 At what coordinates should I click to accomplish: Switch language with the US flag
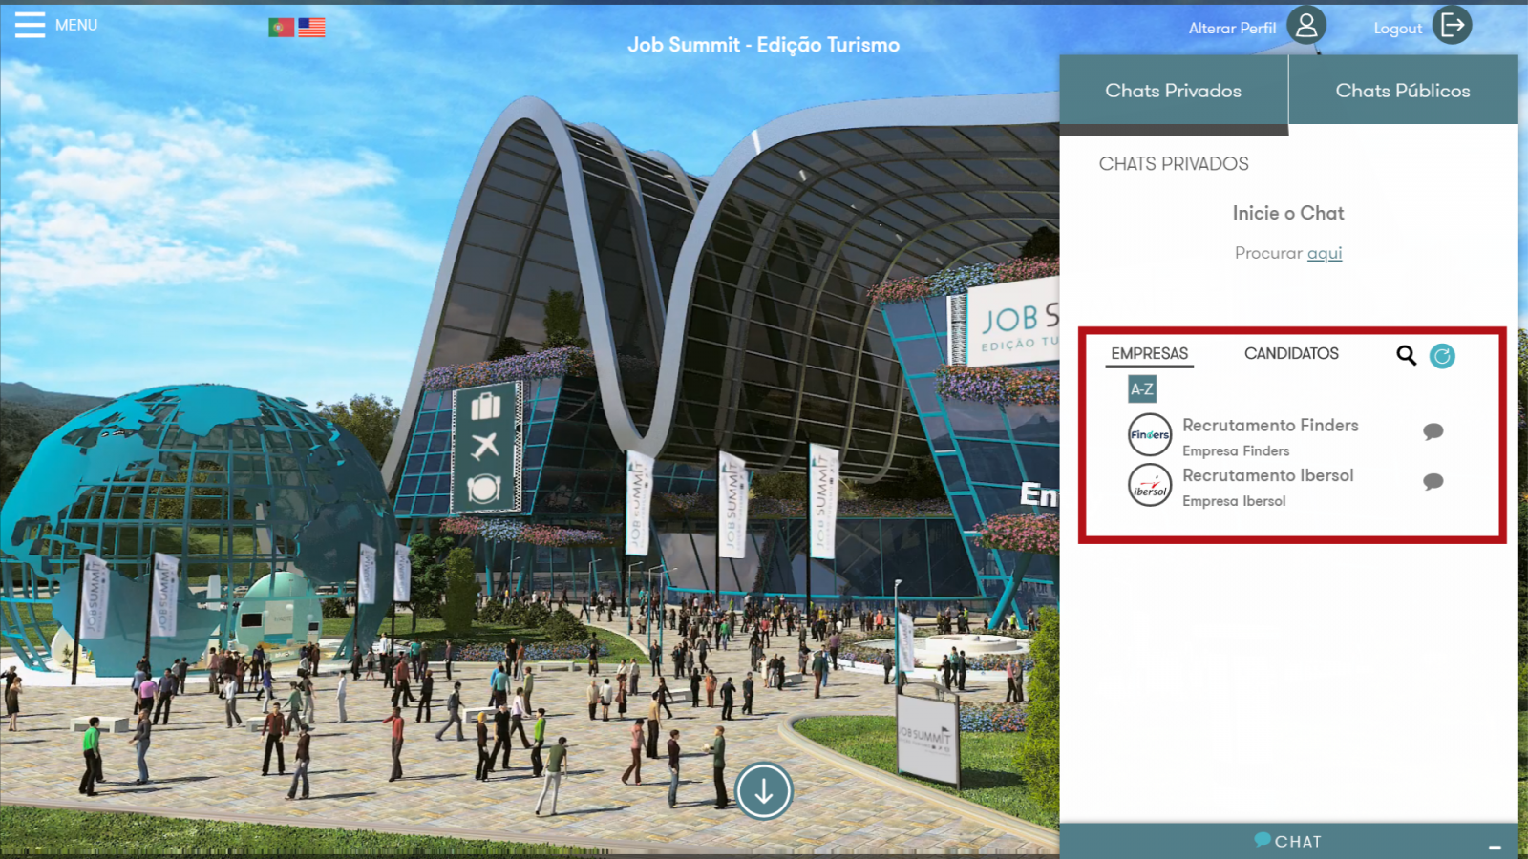coord(311,28)
